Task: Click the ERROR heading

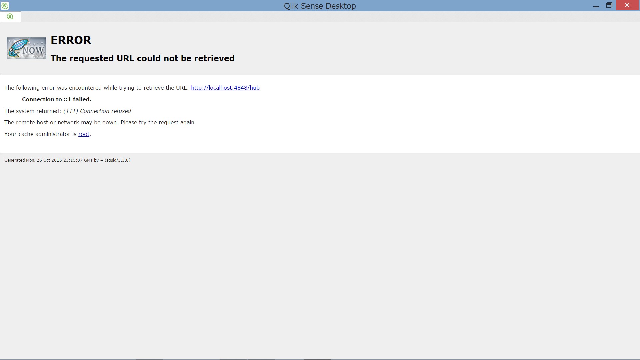Action: tap(71, 40)
